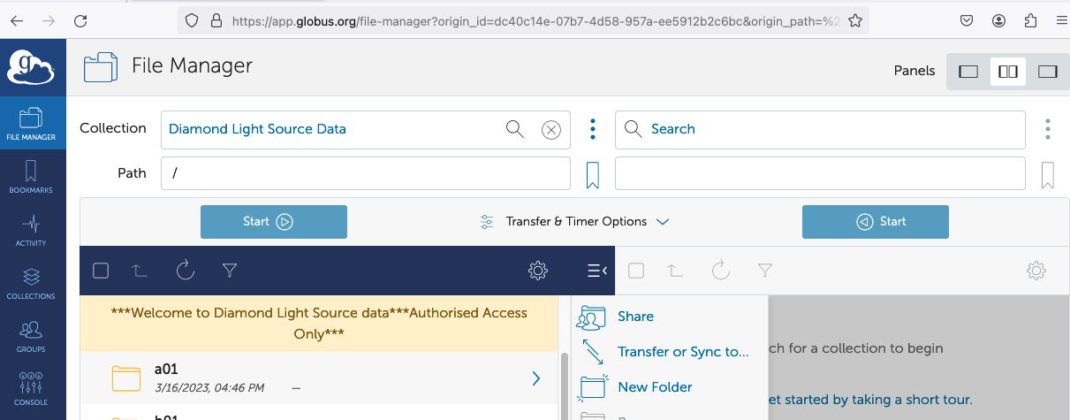The image size is (1070, 420).
Task: Open Bookmarks in sidebar
Action: pyautogui.click(x=31, y=176)
